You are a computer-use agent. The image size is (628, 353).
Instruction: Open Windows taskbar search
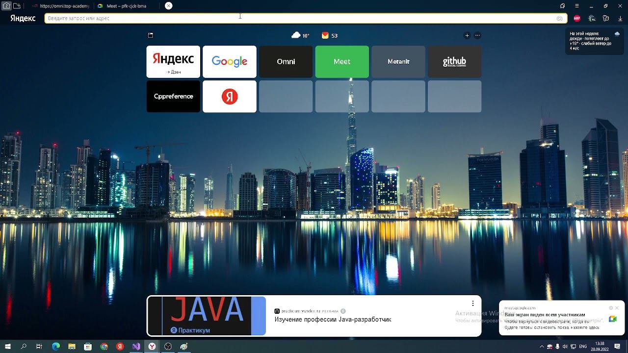point(24,347)
